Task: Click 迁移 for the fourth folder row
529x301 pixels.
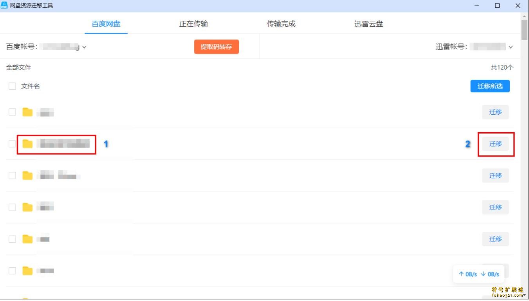Action: point(495,207)
